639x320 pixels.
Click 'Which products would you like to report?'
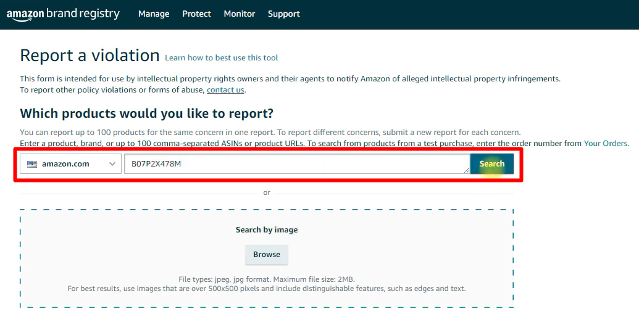coord(147,113)
